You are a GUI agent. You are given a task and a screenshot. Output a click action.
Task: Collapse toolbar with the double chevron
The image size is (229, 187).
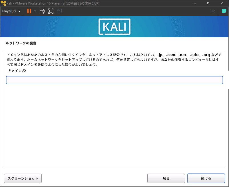(x=213, y=11)
